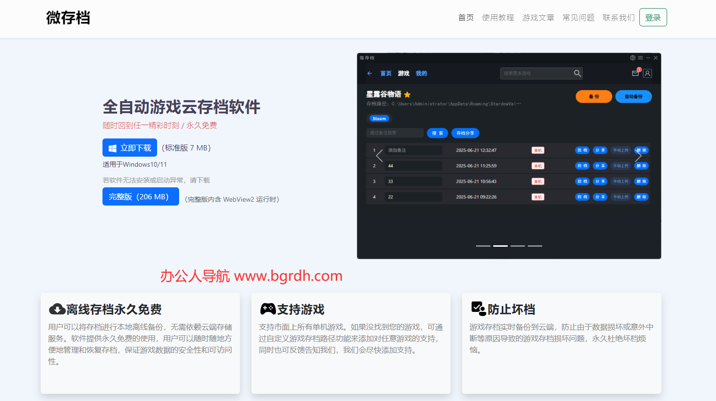Open the 我的 tab in app preview
This screenshot has height=401, width=716.
[x=421, y=73]
